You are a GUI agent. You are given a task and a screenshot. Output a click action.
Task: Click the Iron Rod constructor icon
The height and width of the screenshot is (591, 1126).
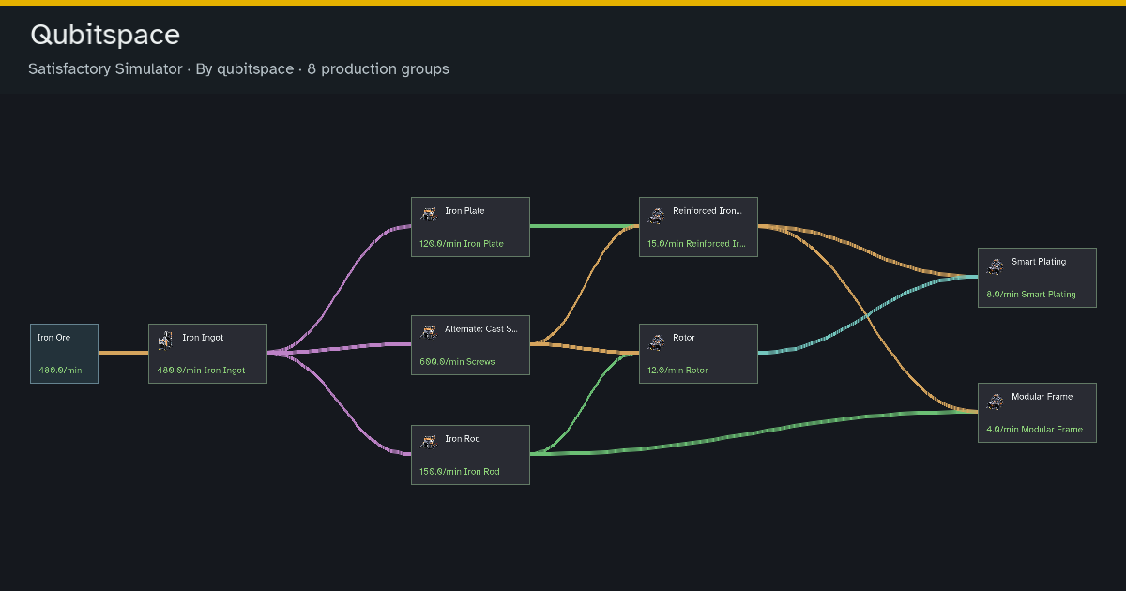[428, 442]
